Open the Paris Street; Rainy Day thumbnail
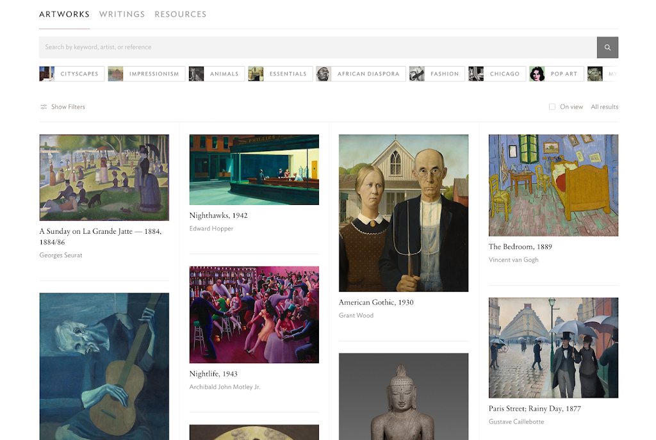This screenshot has height=440, width=656. 553,348
